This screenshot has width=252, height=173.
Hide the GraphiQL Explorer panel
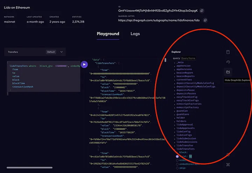click(228, 72)
